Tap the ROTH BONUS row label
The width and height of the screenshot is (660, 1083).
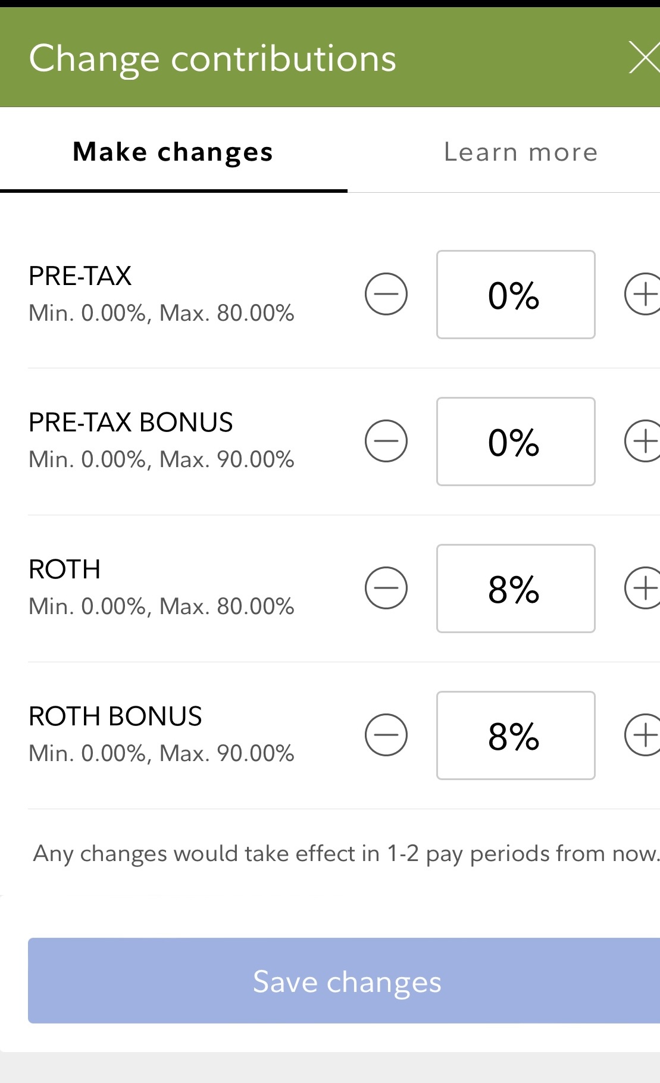tap(115, 716)
